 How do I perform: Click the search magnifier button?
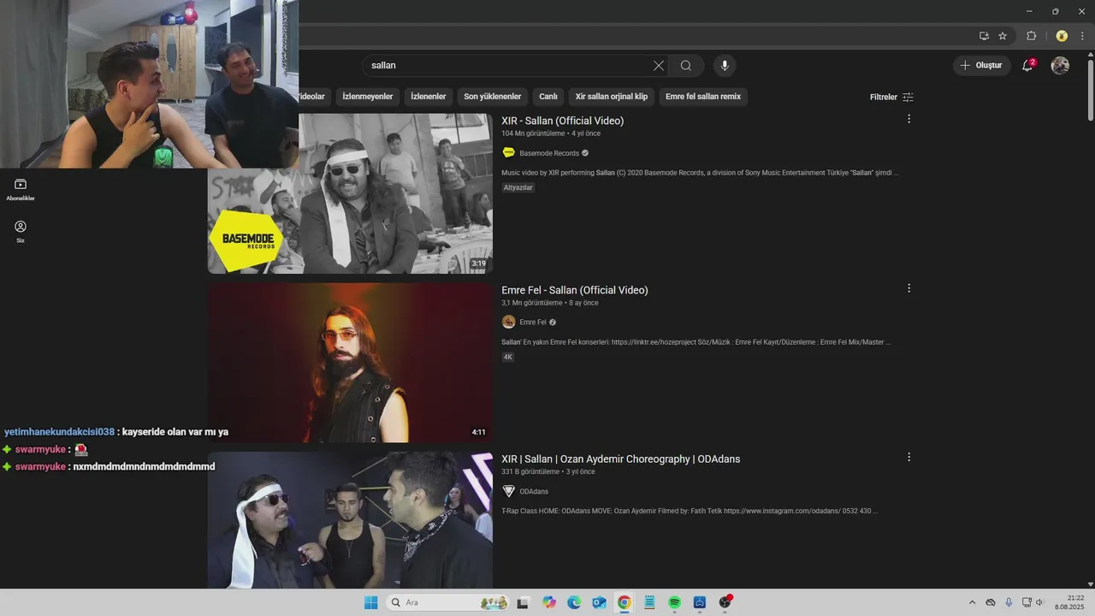pyautogui.click(x=686, y=66)
